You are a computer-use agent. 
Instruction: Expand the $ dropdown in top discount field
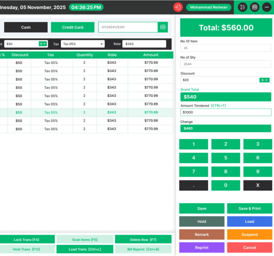[43, 44]
